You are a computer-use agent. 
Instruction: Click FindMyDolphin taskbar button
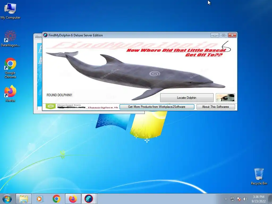tap(89, 199)
